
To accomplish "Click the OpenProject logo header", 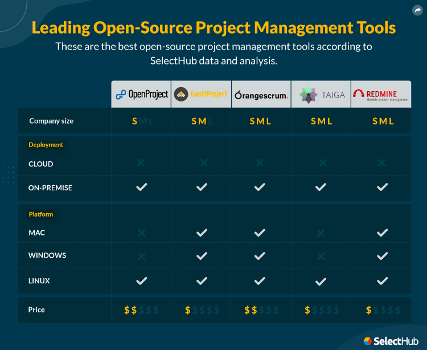I will tap(141, 94).
